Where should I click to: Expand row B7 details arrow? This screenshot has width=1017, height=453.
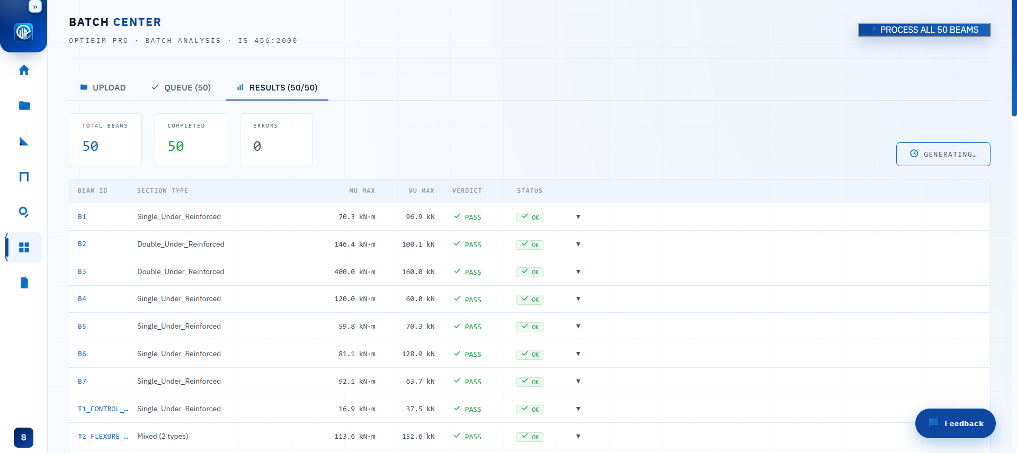[578, 381]
